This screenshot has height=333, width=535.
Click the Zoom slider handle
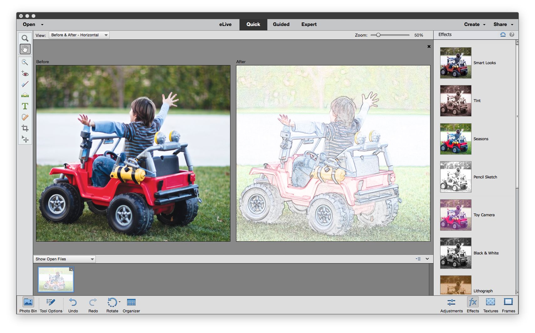[378, 35]
